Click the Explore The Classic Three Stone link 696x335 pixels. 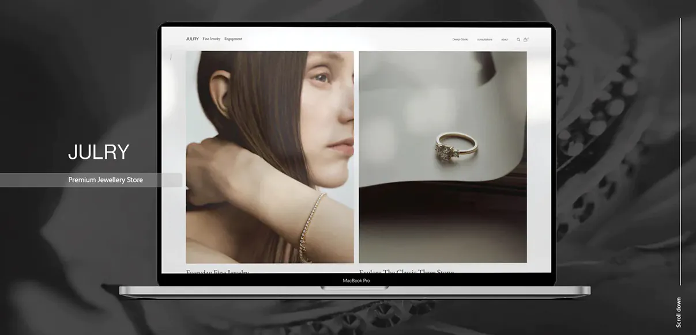tap(407, 272)
